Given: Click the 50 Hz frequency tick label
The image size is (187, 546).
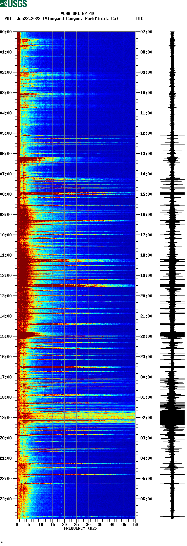Looking at the screenshot, I should 136,525.
